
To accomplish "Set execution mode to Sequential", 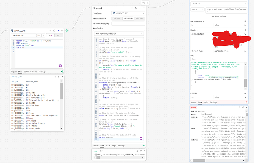I will pos(128,18).
